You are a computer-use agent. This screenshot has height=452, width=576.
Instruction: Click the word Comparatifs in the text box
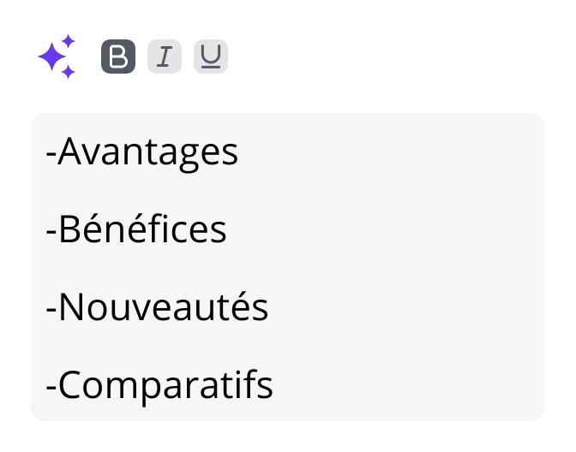(165, 385)
